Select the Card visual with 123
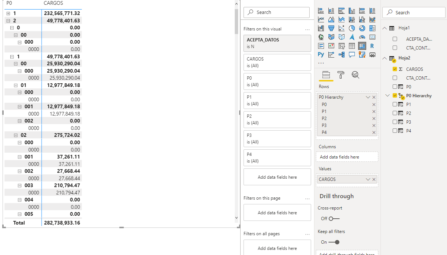This screenshot has height=255, width=447. coord(372,37)
